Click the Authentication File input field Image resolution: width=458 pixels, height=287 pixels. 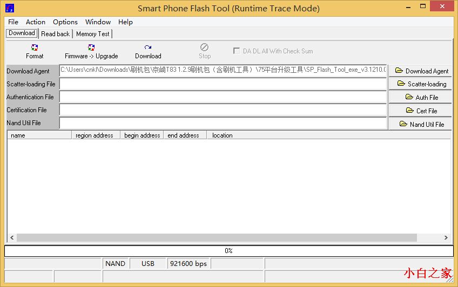click(x=223, y=97)
